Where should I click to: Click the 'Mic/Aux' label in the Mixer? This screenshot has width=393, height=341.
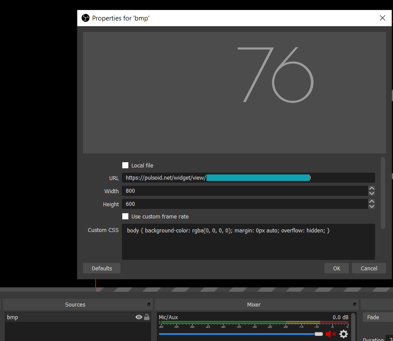[x=169, y=317]
